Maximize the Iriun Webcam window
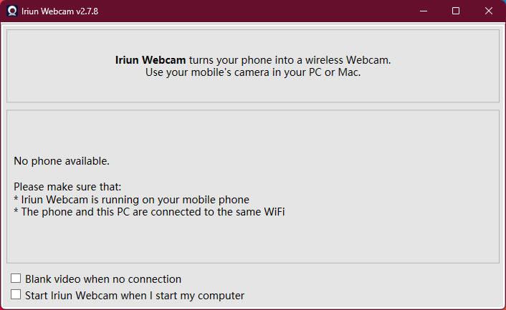Viewport: 506px width, 310px height. 457,11
